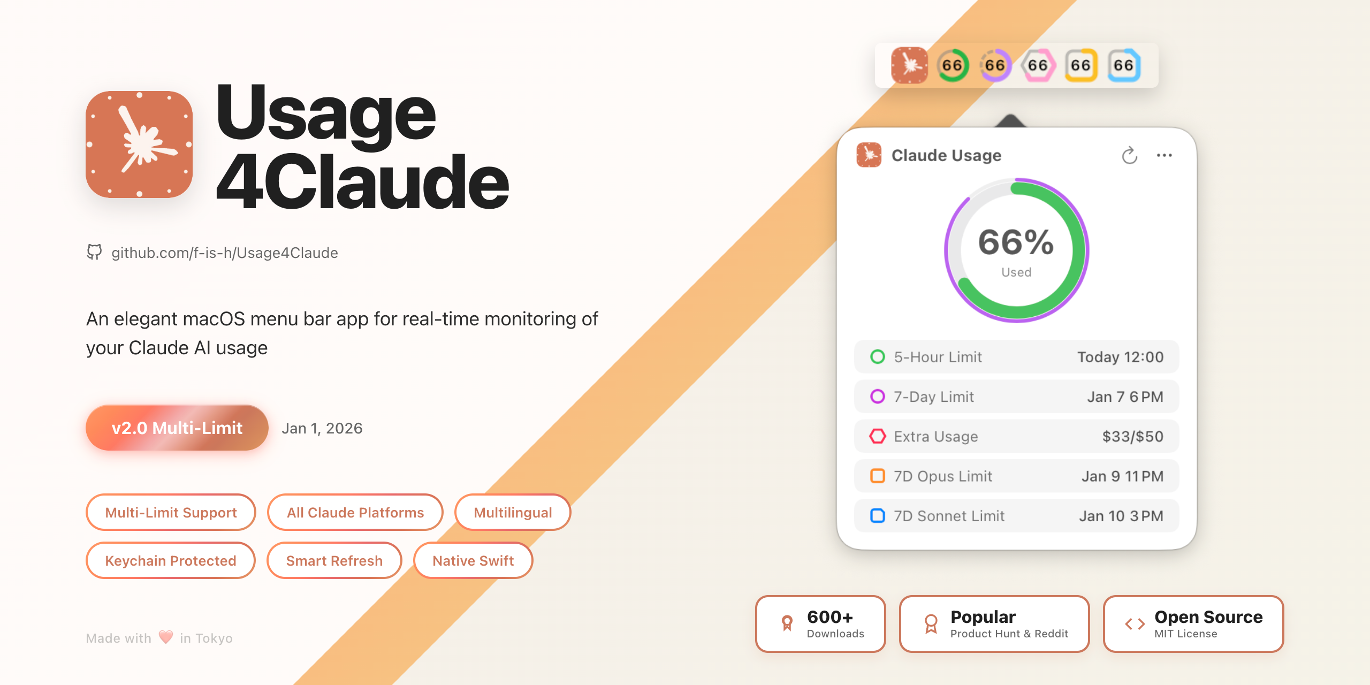Select the Extra Usage row

coord(1016,437)
